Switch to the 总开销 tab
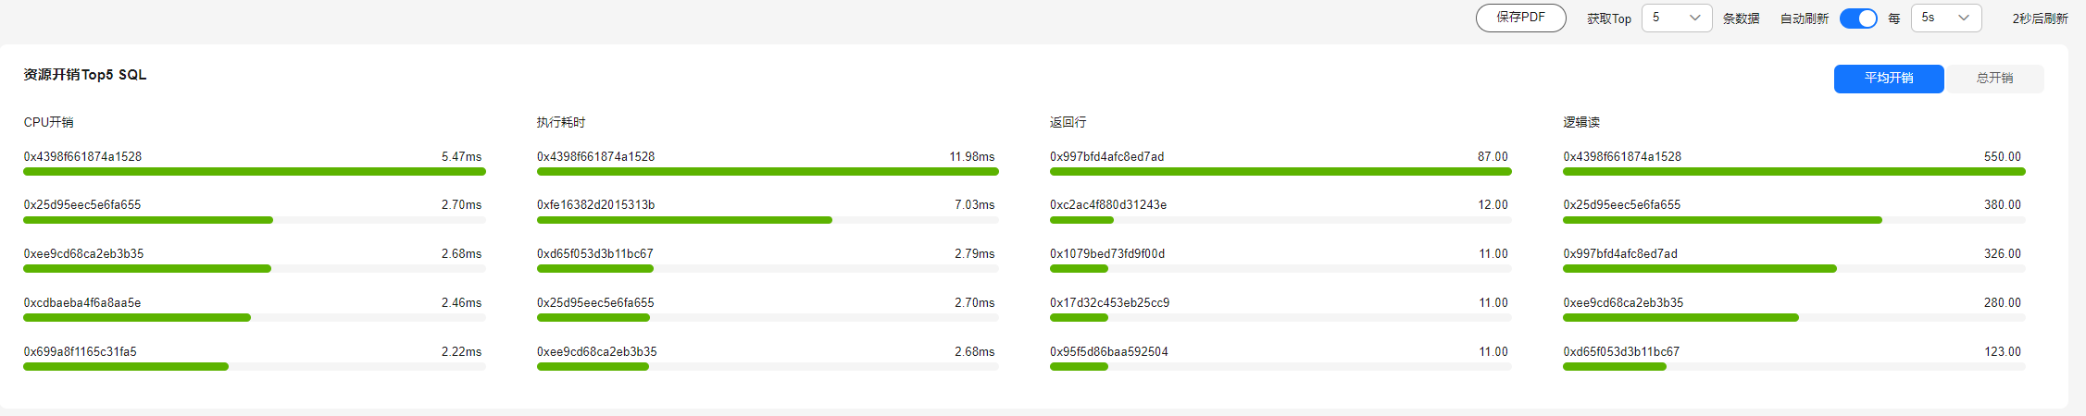Screen dimensions: 2086x416 point(1994,79)
